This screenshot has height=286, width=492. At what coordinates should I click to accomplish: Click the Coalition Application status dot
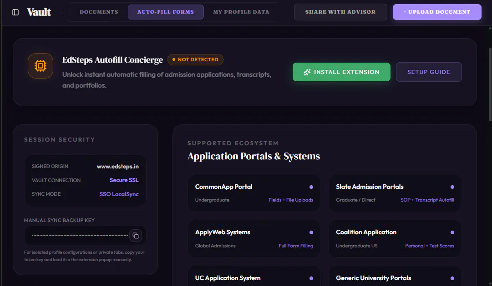(452, 232)
